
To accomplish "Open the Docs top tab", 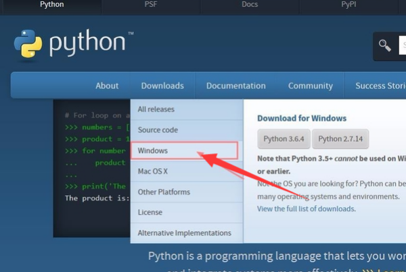I will 250,5.
